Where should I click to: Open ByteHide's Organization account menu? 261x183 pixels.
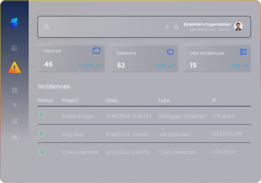[x=207, y=24]
